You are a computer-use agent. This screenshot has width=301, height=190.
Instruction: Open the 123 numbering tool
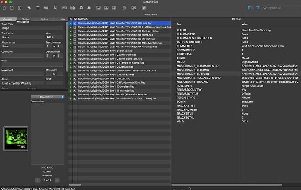point(46,8)
